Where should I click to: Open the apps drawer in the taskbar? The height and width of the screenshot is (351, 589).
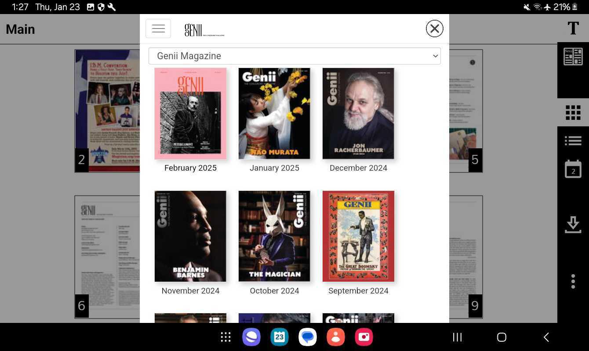(225, 337)
